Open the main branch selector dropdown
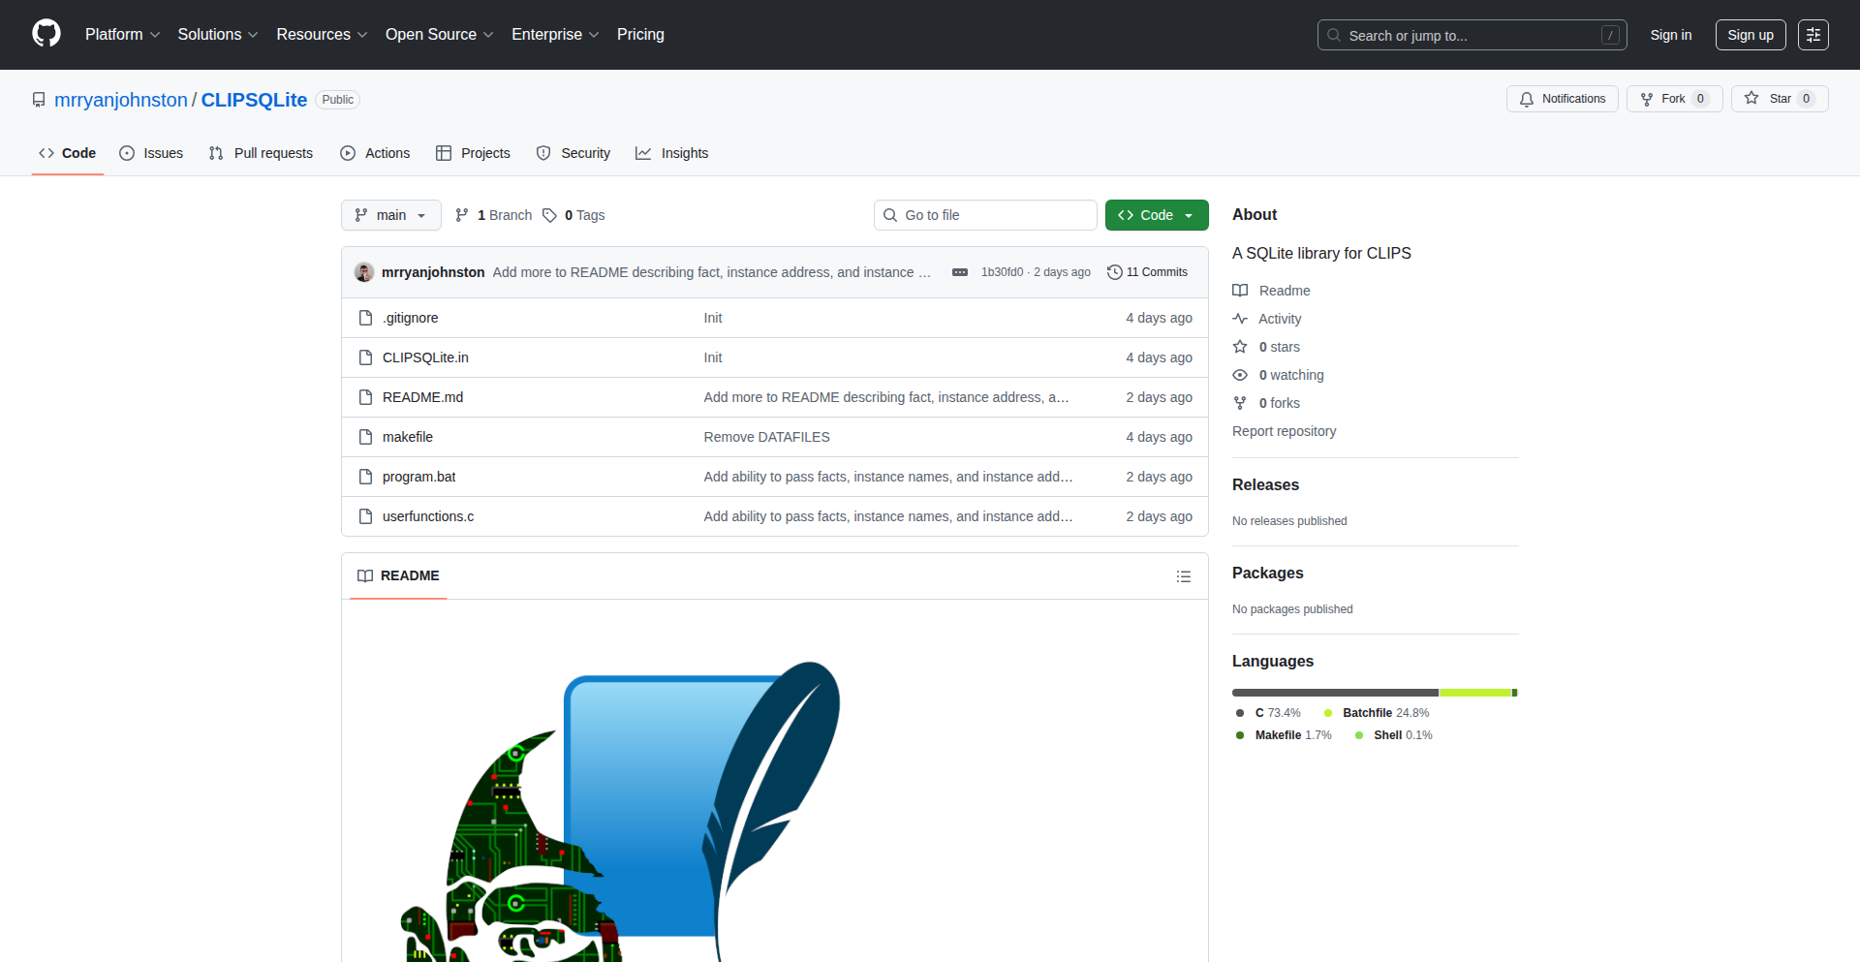 pos(390,215)
